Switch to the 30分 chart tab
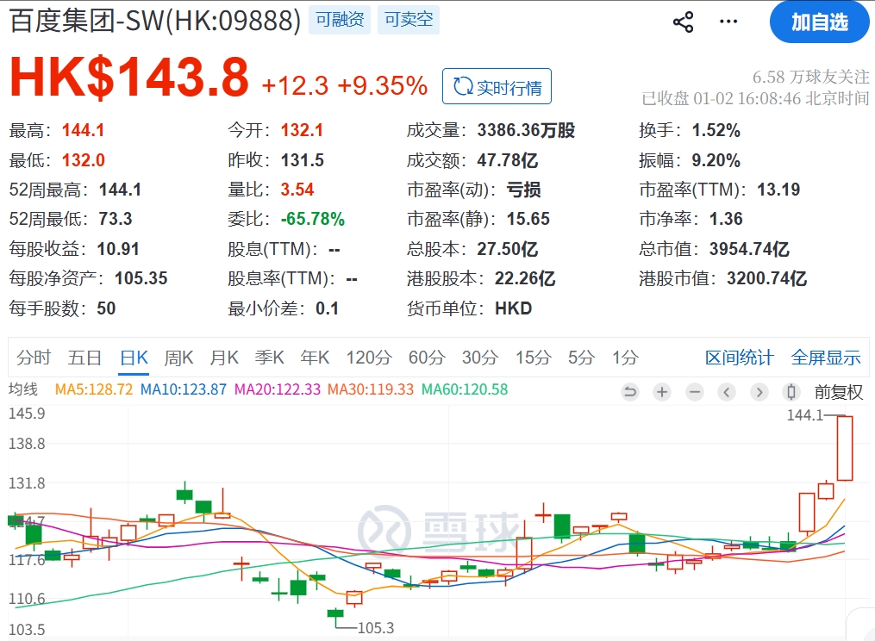Image resolution: width=875 pixels, height=641 pixels. [x=480, y=357]
